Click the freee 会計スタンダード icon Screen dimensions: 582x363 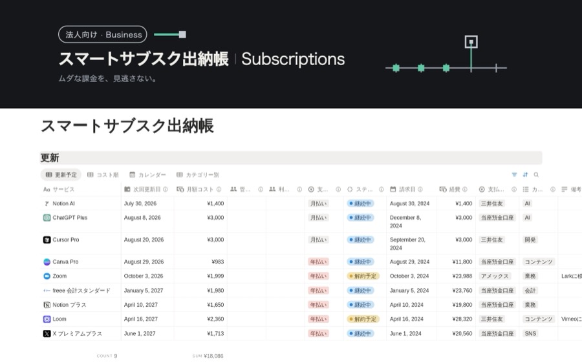coord(47,291)
